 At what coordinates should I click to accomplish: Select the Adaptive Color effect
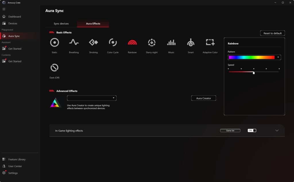point(210,42)
